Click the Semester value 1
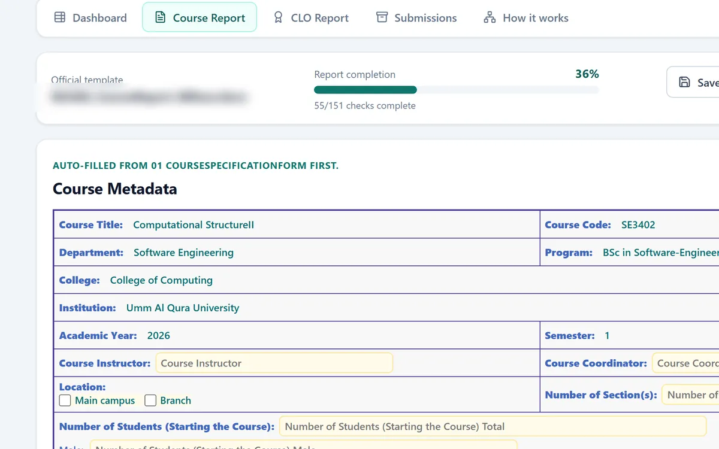Viewport: 719px width, 449px height. pos(607,335)
